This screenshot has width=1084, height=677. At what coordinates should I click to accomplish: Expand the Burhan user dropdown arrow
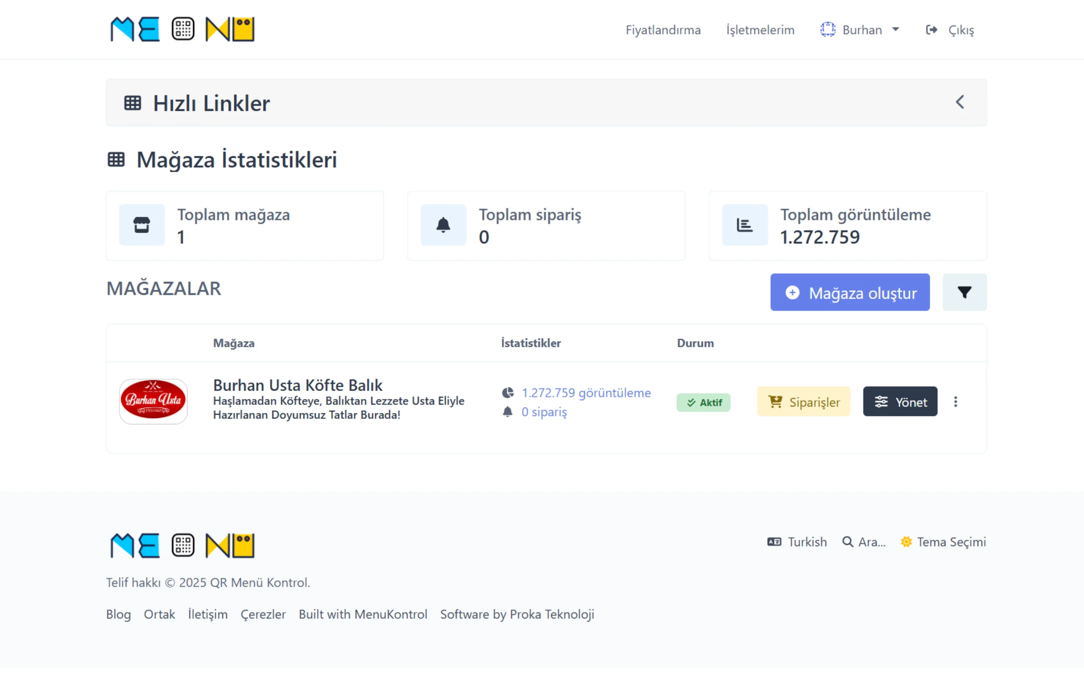click(x=896, y=30)
